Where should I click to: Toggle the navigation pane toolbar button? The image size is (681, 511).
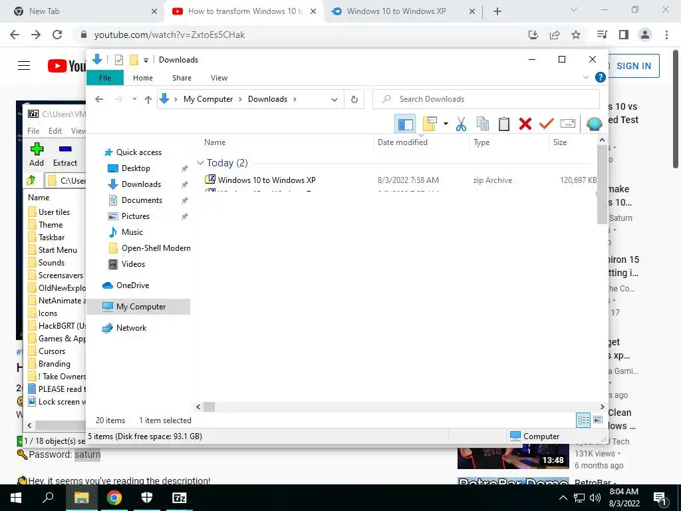pos(405,124)
